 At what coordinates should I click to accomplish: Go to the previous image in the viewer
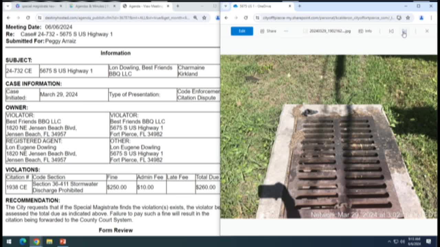point(391,31)
